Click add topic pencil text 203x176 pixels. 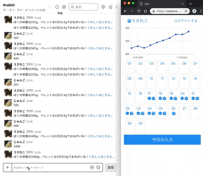35,10
